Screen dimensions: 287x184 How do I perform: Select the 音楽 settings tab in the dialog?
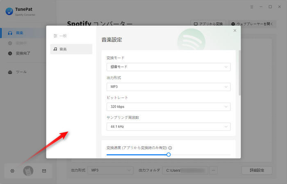[x=71, y=49]
